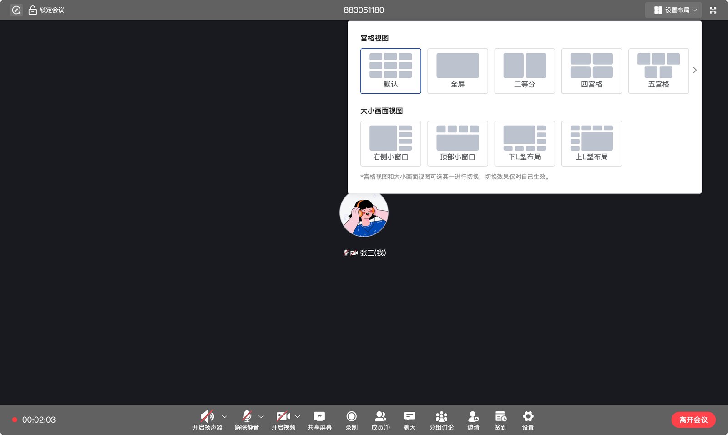The height and width of the screenshot is (435, 728).
Task: Lock the meeting via 锁定会议
Action: [x=46, y=10]
